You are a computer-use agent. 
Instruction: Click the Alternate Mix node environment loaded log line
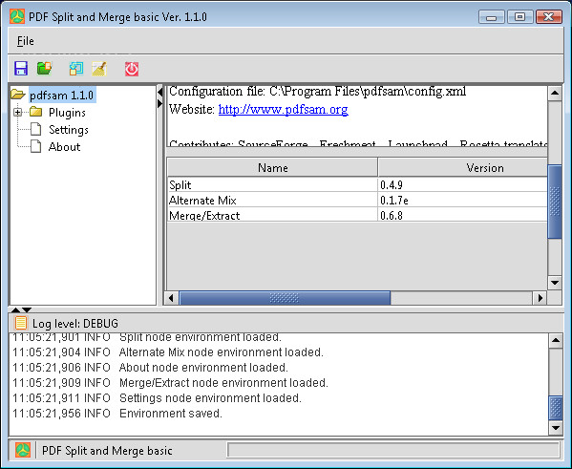168,352
